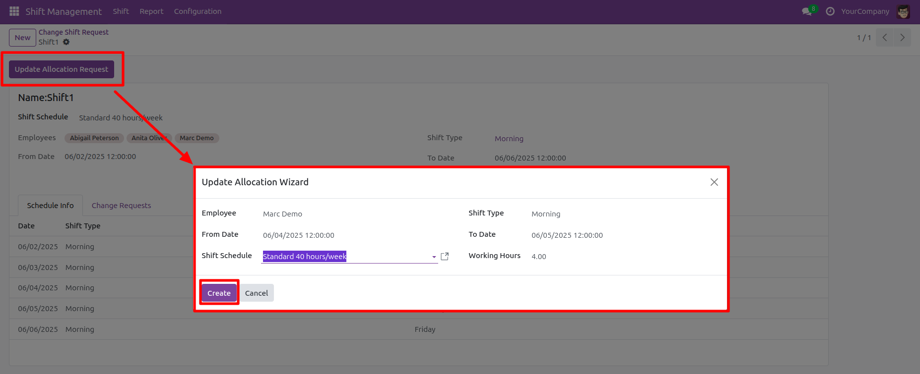Go to the next record arrow

pyautogui.click(x=902, y=38)
